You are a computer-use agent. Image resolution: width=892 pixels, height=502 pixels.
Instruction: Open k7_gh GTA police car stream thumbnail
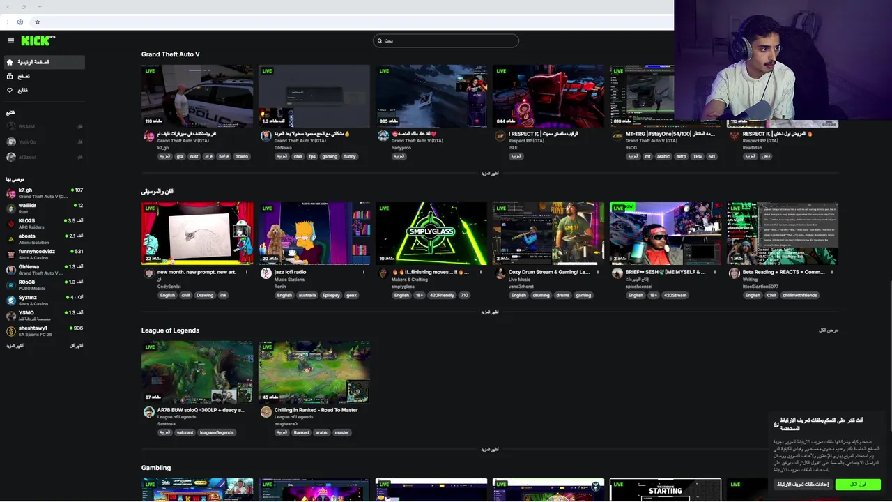(x=197, y=96)
